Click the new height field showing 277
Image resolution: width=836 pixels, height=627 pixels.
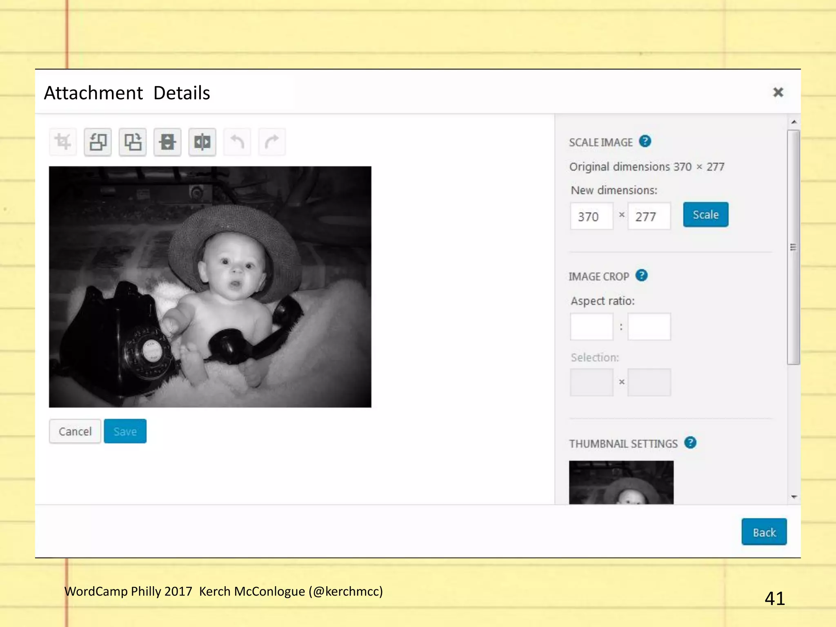[649, 216]
